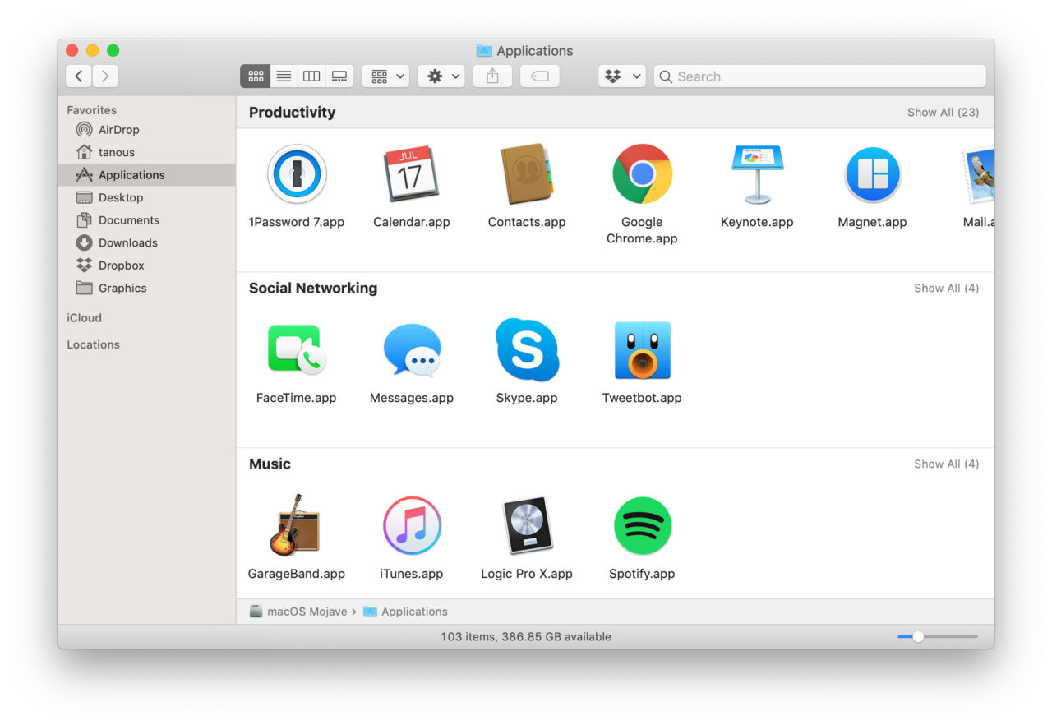The height and width of the screenshot is (725, 1052).
Task: Open the group-by arrangement dropdown
Action: 385,76
